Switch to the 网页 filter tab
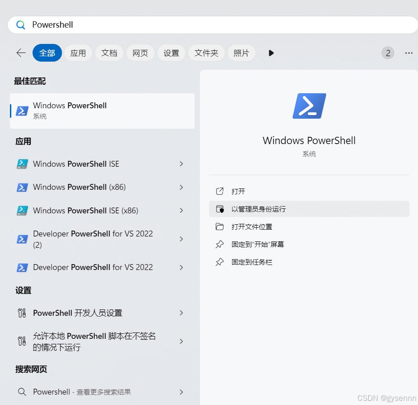The image size is (418, 405). [x=140, y=53]
